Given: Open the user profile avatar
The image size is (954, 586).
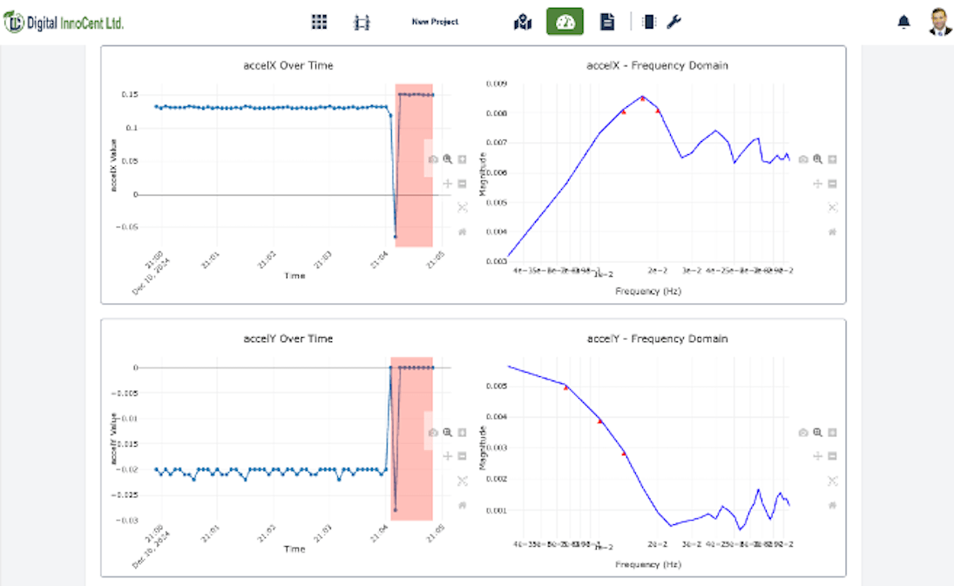Looking at the screenshot, I should (939, 22).
